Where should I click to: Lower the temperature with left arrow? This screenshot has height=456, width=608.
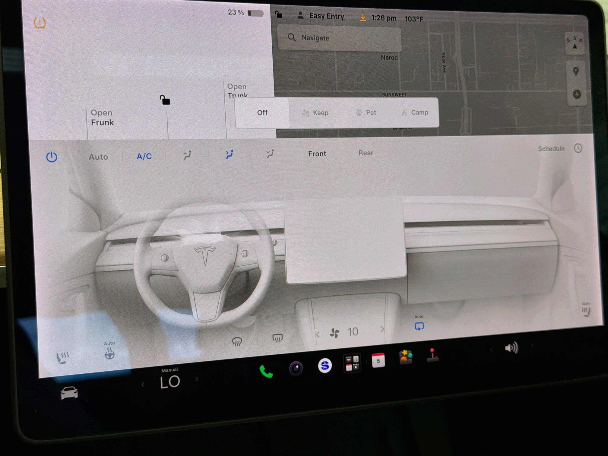click(x=143, y=385)
